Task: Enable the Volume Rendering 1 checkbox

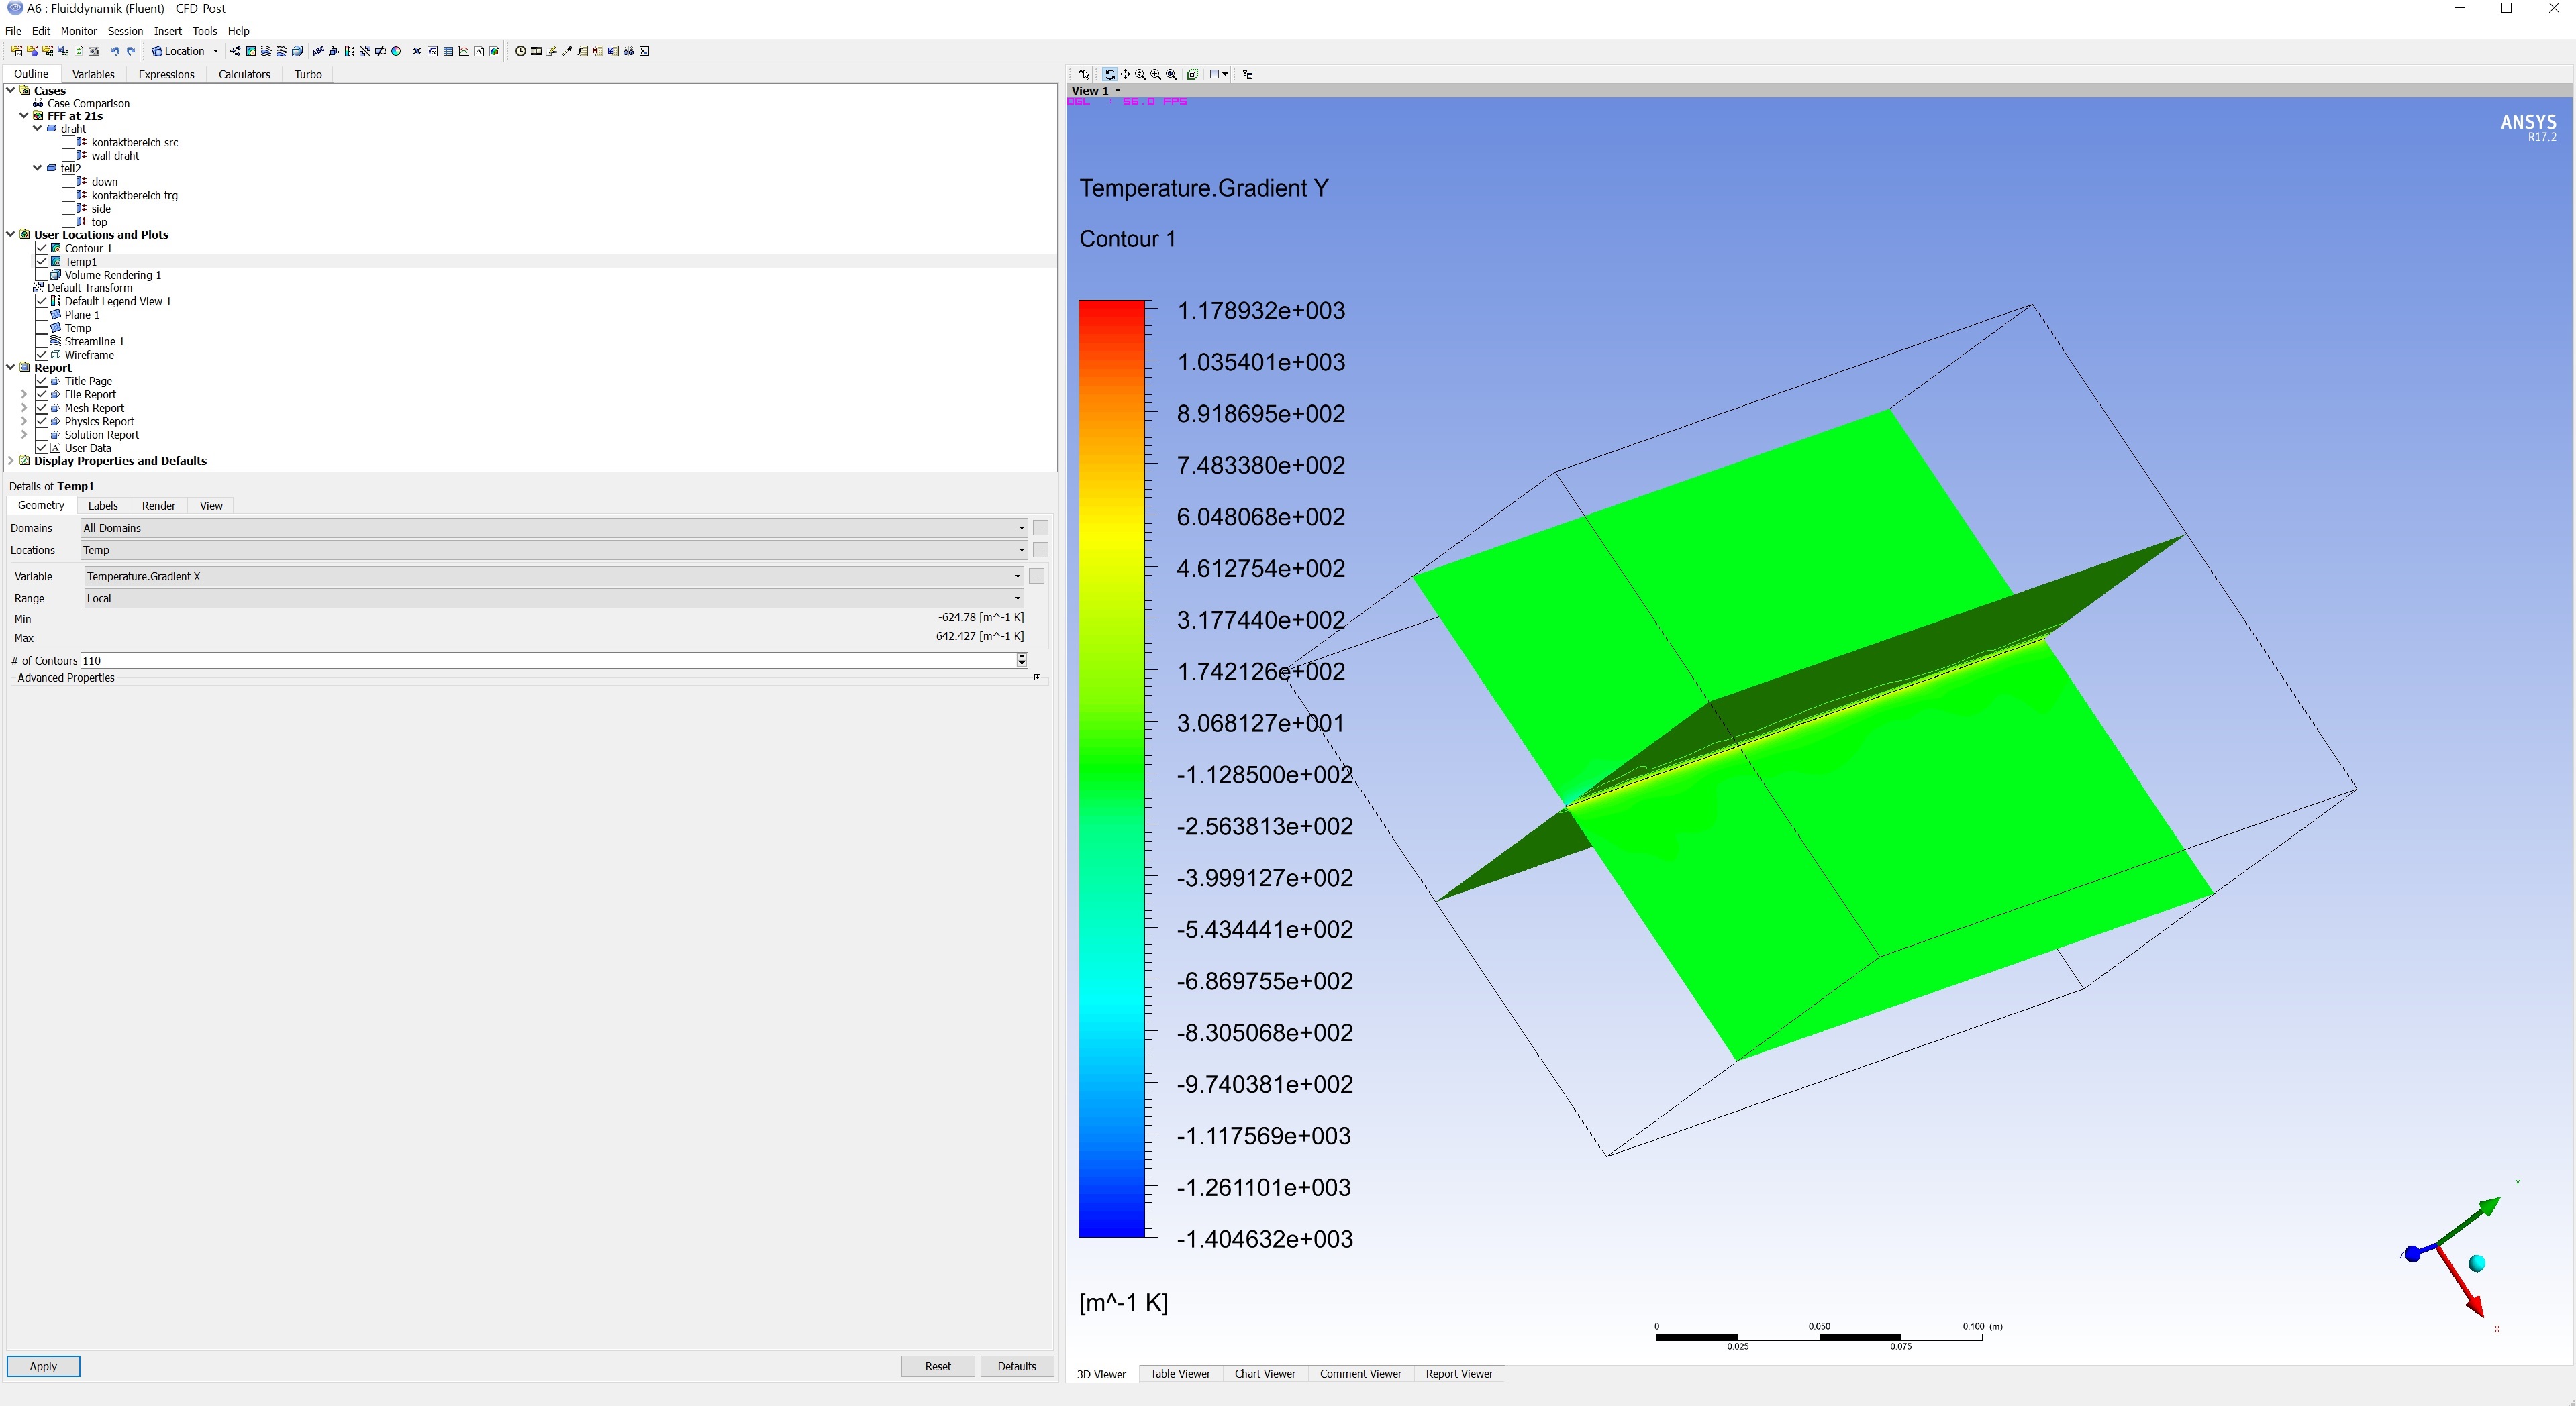Action: click(42, 275)
